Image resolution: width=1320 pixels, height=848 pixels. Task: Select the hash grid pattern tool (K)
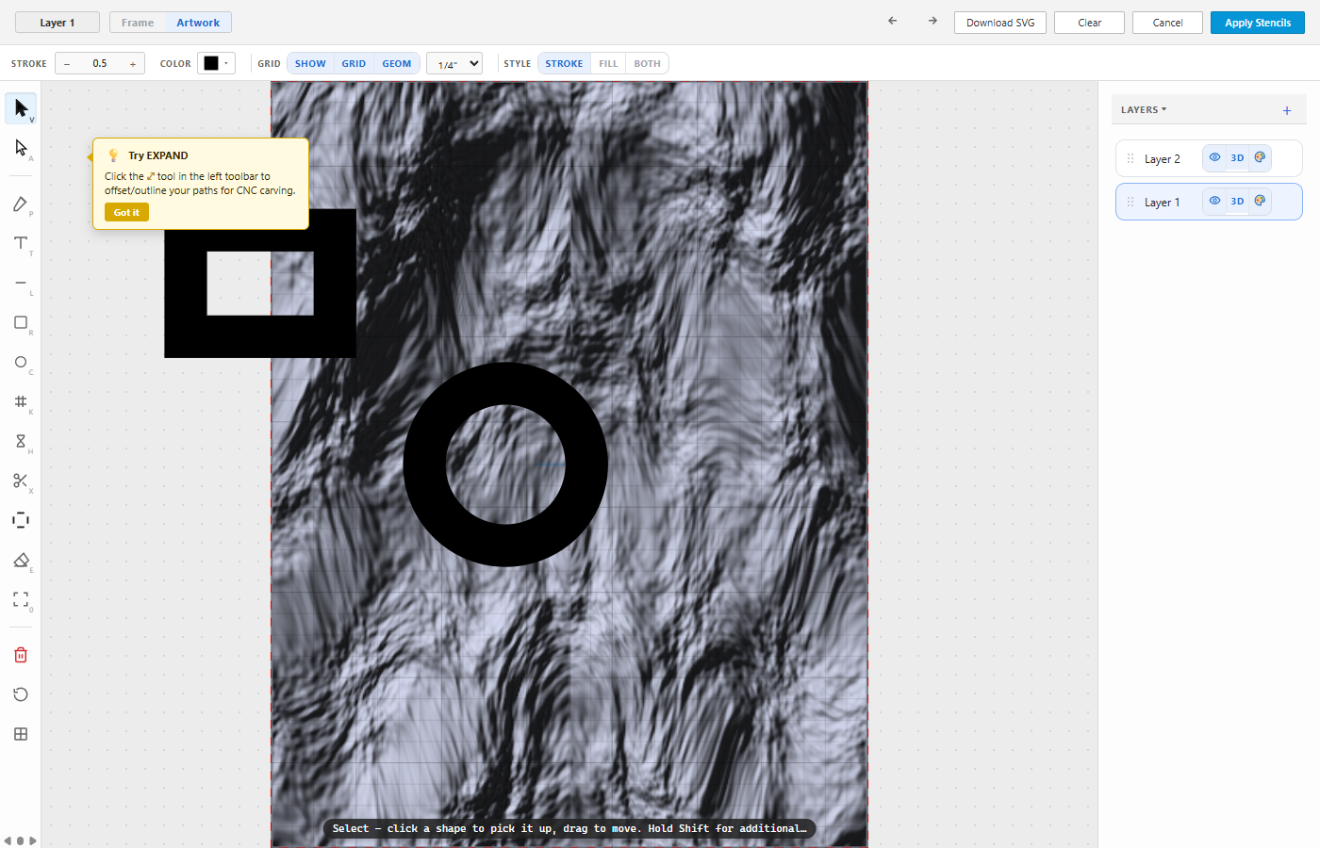click(x=21, y=401)
